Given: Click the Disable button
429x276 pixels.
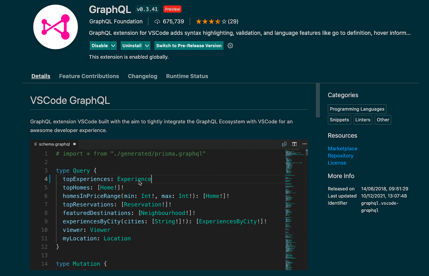Looking at the screenshot, I should pos(100,46).
